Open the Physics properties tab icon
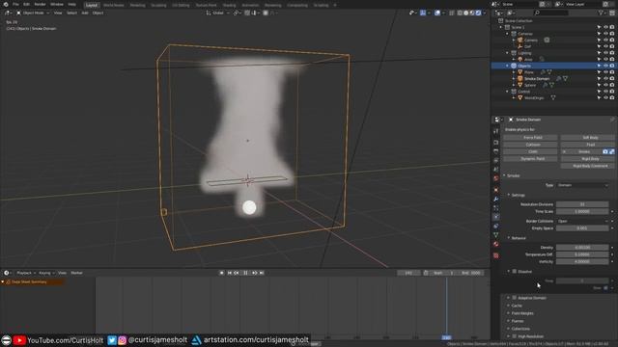Image resolution: width=618 pixels, height=347 pixels. tap(496, 217)
